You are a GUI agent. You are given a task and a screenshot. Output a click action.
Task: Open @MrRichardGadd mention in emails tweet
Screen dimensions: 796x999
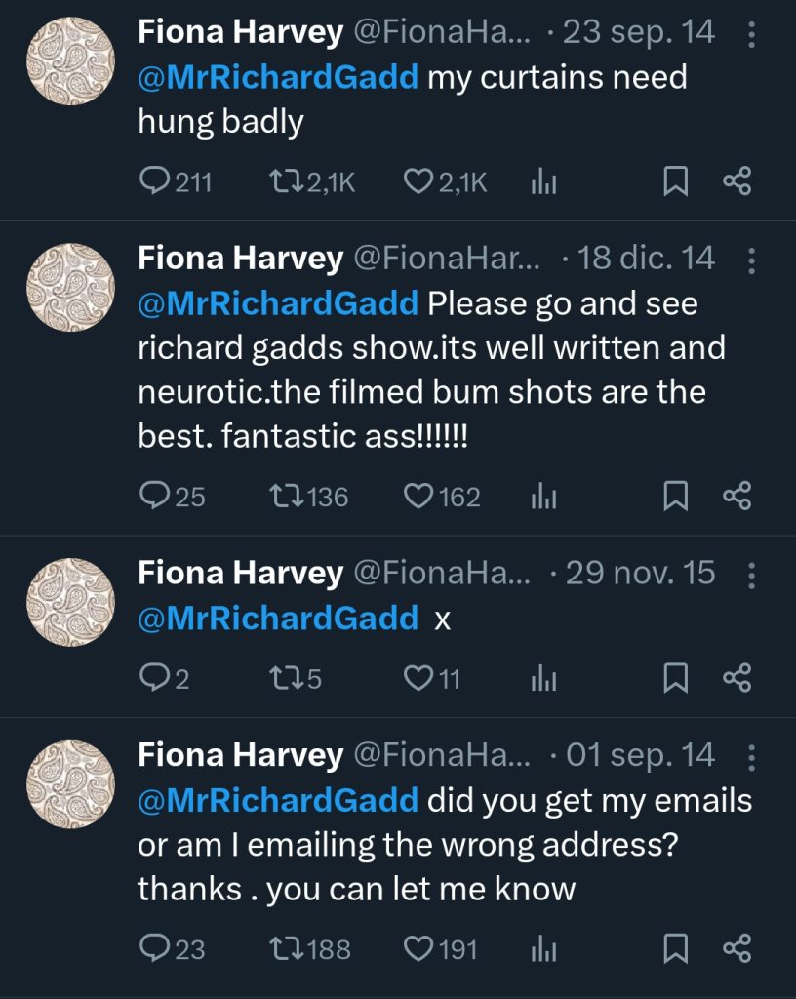pyautogui.click(x=278, y=800)
